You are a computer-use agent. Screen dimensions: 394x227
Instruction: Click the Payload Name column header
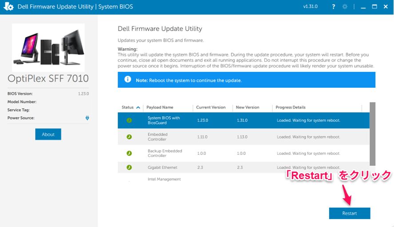pos(160,107)
